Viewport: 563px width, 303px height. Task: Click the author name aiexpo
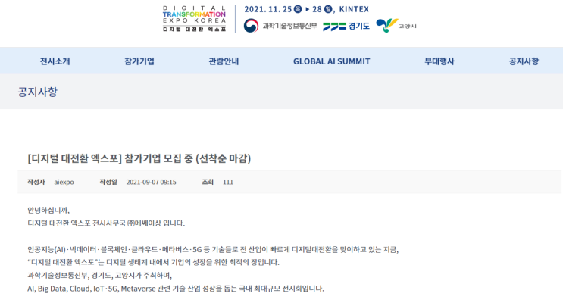64,182
